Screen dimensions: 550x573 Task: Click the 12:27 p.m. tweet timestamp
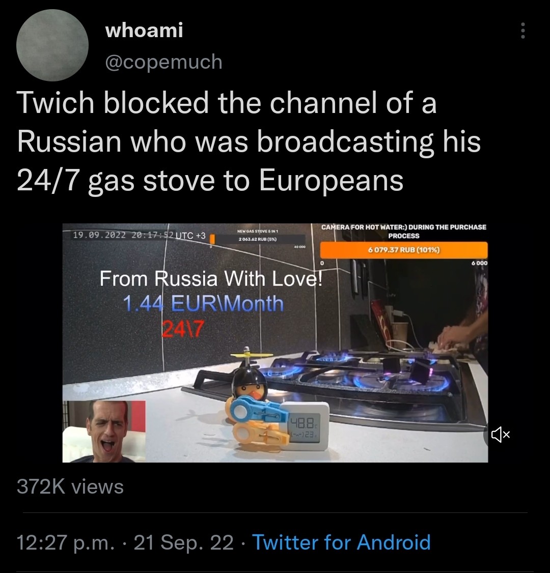[64, 542]
